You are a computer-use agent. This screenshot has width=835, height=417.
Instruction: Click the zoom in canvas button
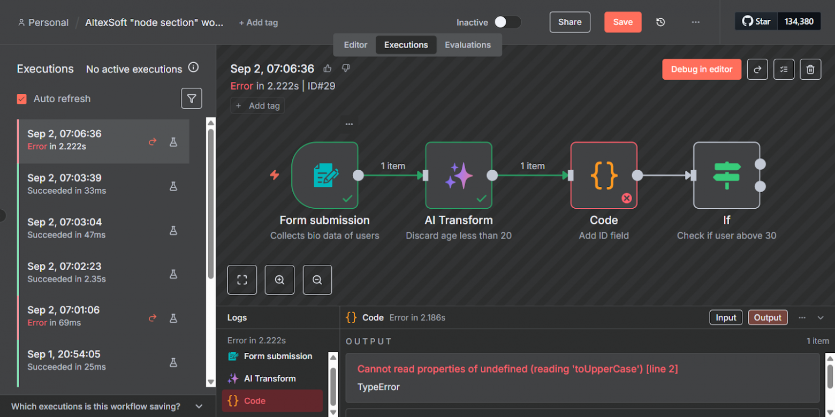coord(279,280)
